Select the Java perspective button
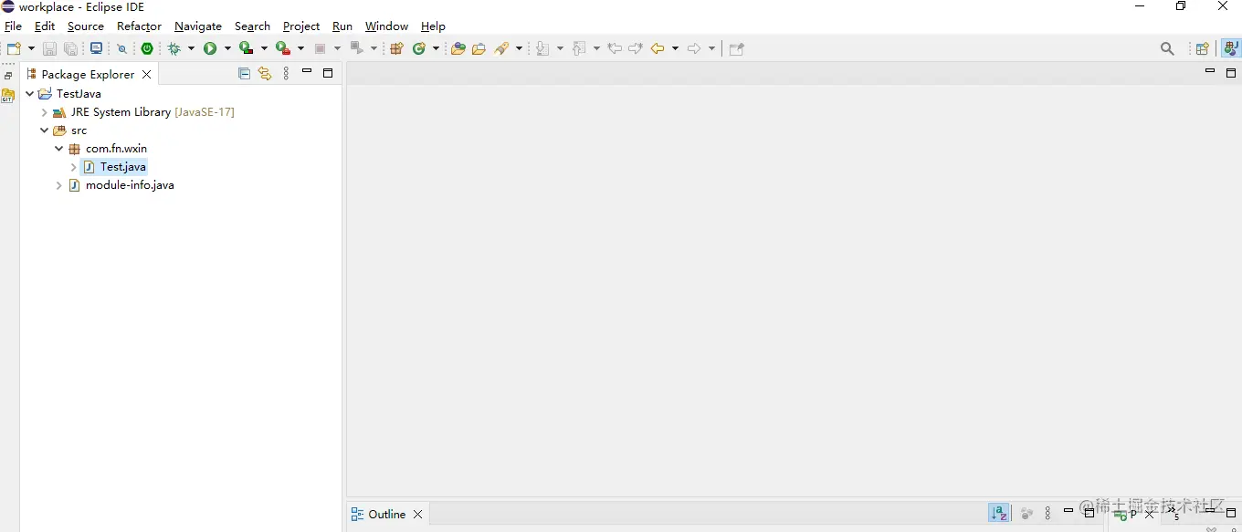 click(x=1231, y=48)
